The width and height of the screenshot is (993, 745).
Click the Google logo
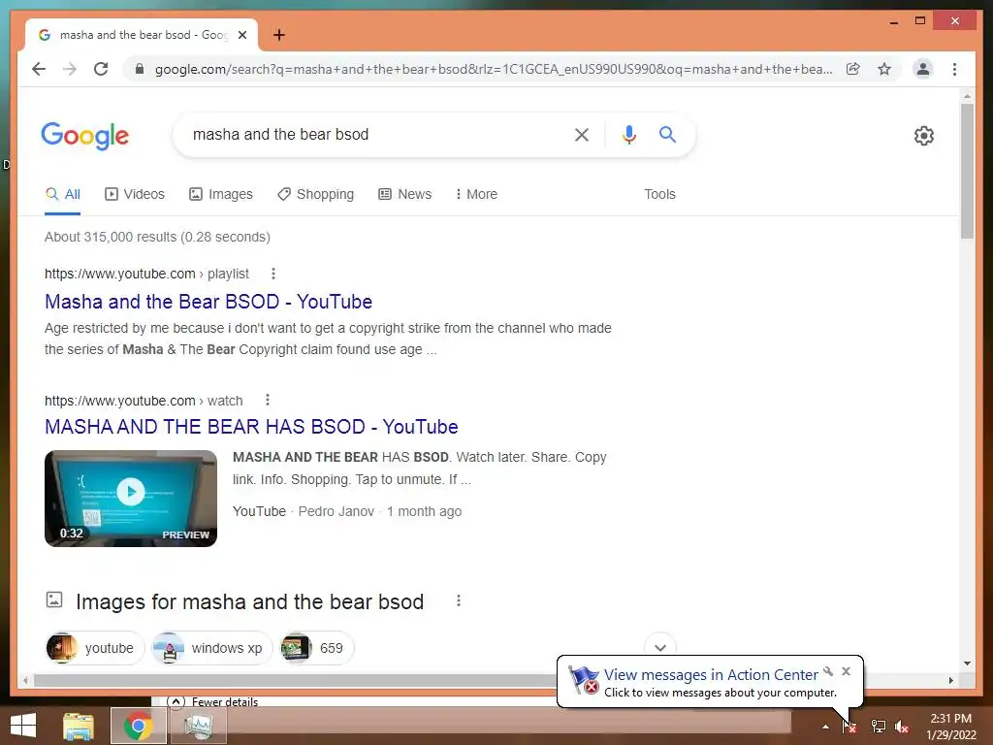click(85, 136)
